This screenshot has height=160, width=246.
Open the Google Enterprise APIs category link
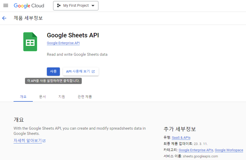pyautogui.click(x=196, y=150)
